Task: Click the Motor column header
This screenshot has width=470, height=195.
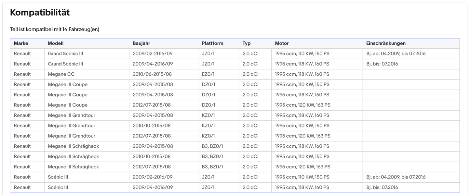Action: (x=282, y=43)
